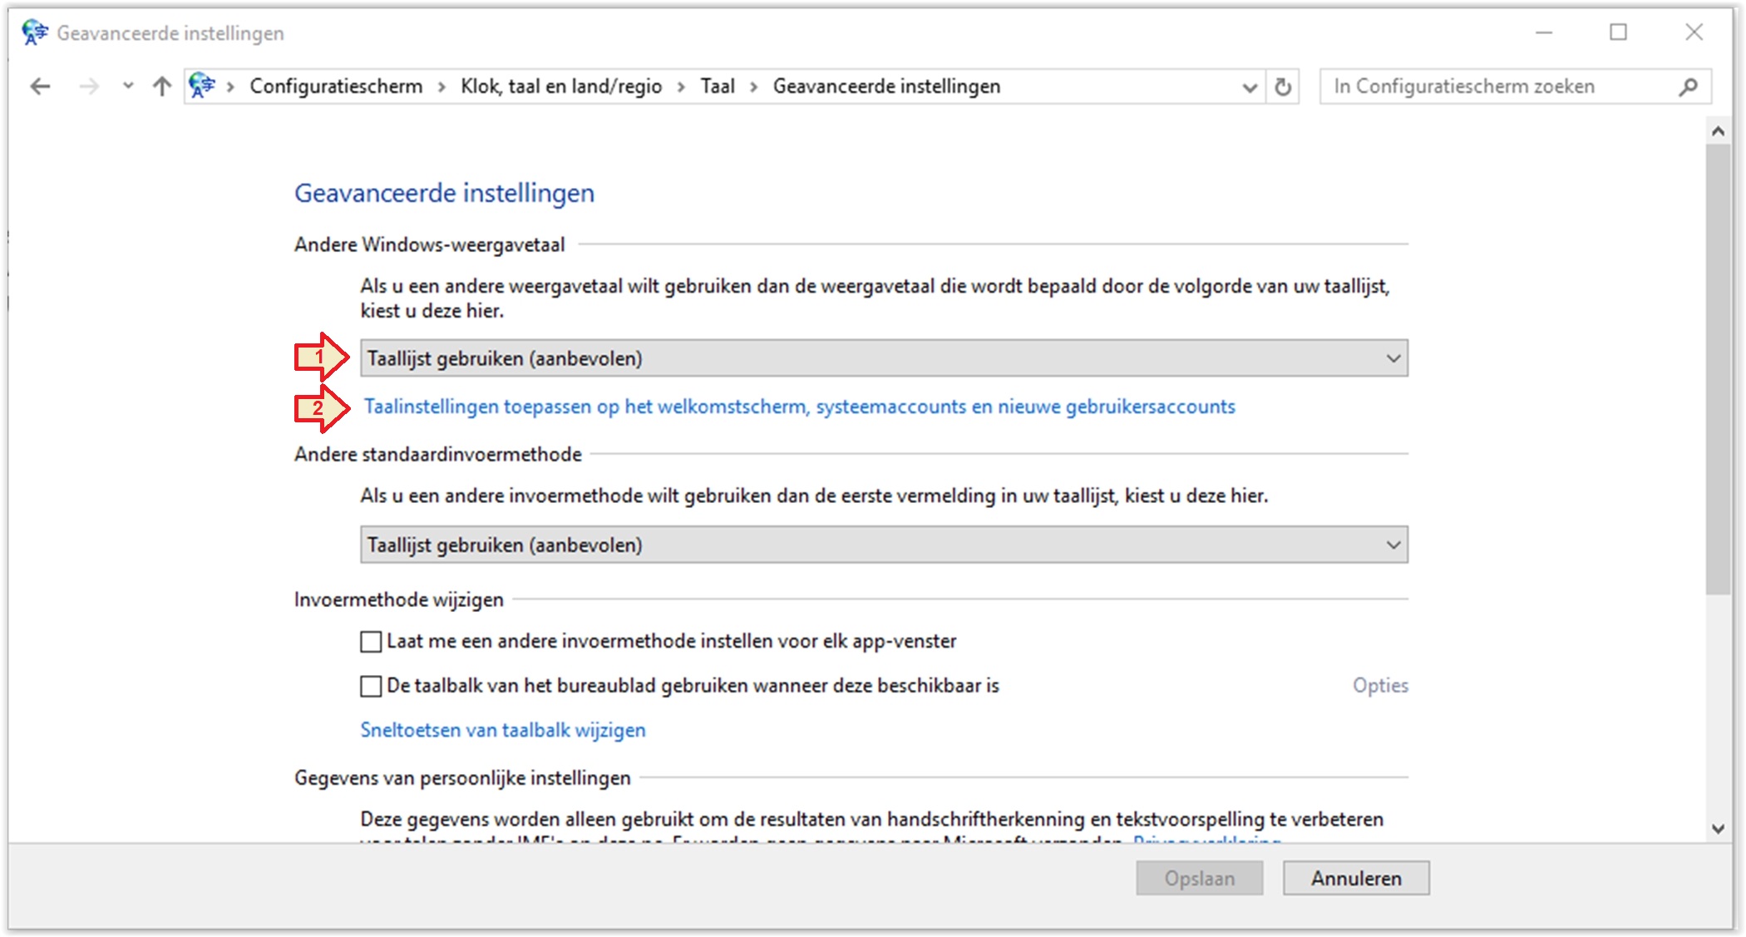
Task: Click the Control Panel icon in address bar
Action: [x=202, y=86]
